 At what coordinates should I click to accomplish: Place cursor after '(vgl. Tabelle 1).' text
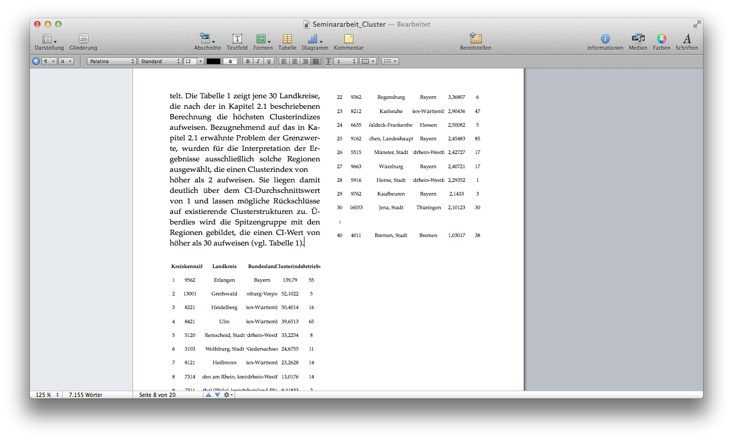coord(304,243)
